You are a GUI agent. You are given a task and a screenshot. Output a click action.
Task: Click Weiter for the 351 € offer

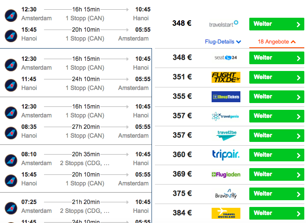point(276,77)
